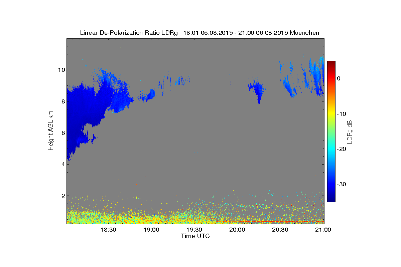Image resolution: width=401 pixels, height=267 pixels.
Task: Click the 19:00 time axis label
Action: [x=151, y=230]
